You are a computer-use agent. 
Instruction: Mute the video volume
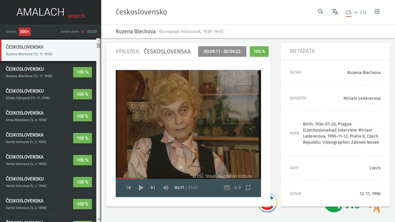click(165, 188)
